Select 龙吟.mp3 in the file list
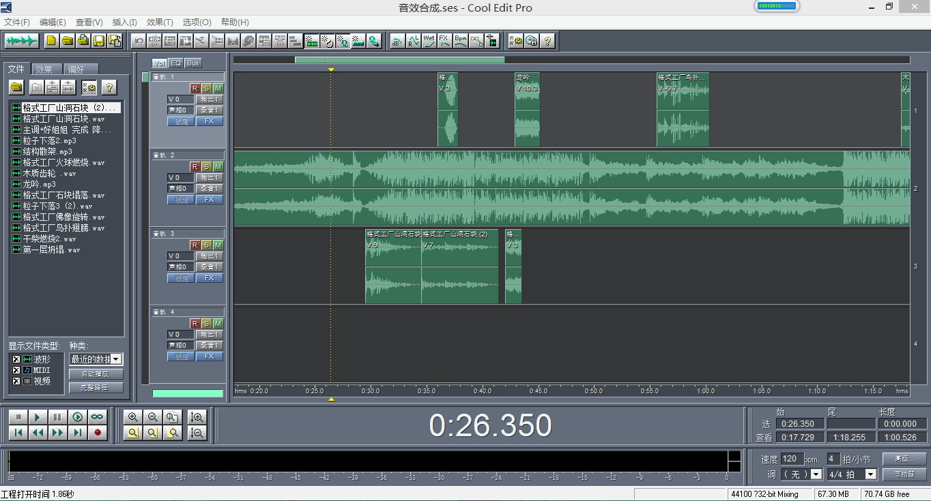Screen dimensions: 931x501 pyautogui.click(x=40, y=184)
